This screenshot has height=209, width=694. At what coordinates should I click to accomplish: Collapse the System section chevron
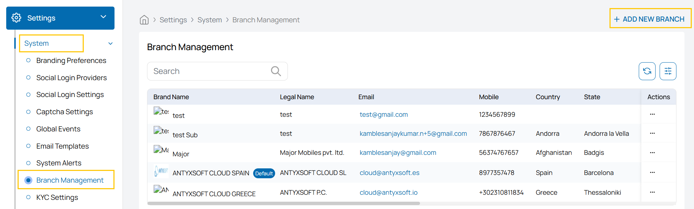(x=110, y=44)
